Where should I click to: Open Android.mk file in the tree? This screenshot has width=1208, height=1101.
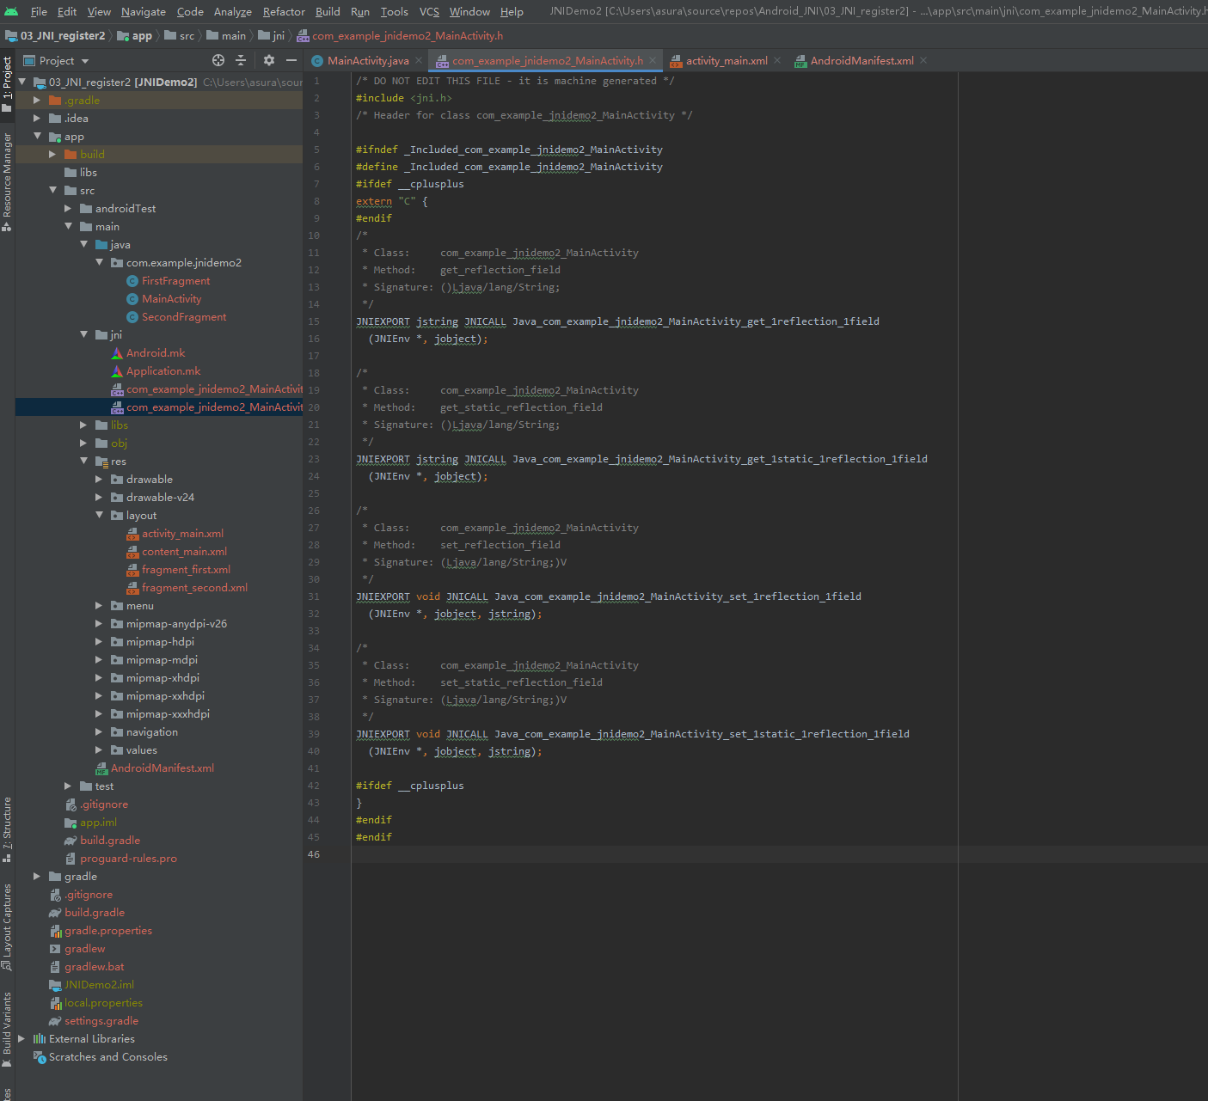(155, 352)
